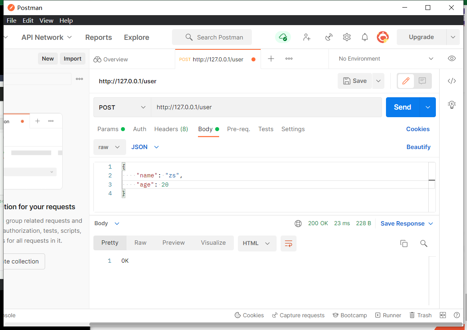Click the Save button
The image size is (467, 330).
[x=354, y=81]
